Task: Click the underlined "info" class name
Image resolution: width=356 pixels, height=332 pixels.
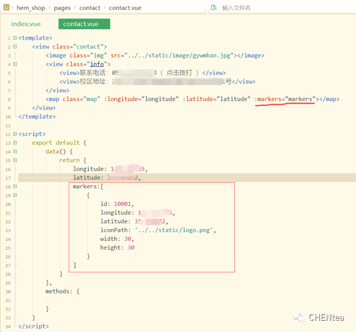Action: point(97,64)
